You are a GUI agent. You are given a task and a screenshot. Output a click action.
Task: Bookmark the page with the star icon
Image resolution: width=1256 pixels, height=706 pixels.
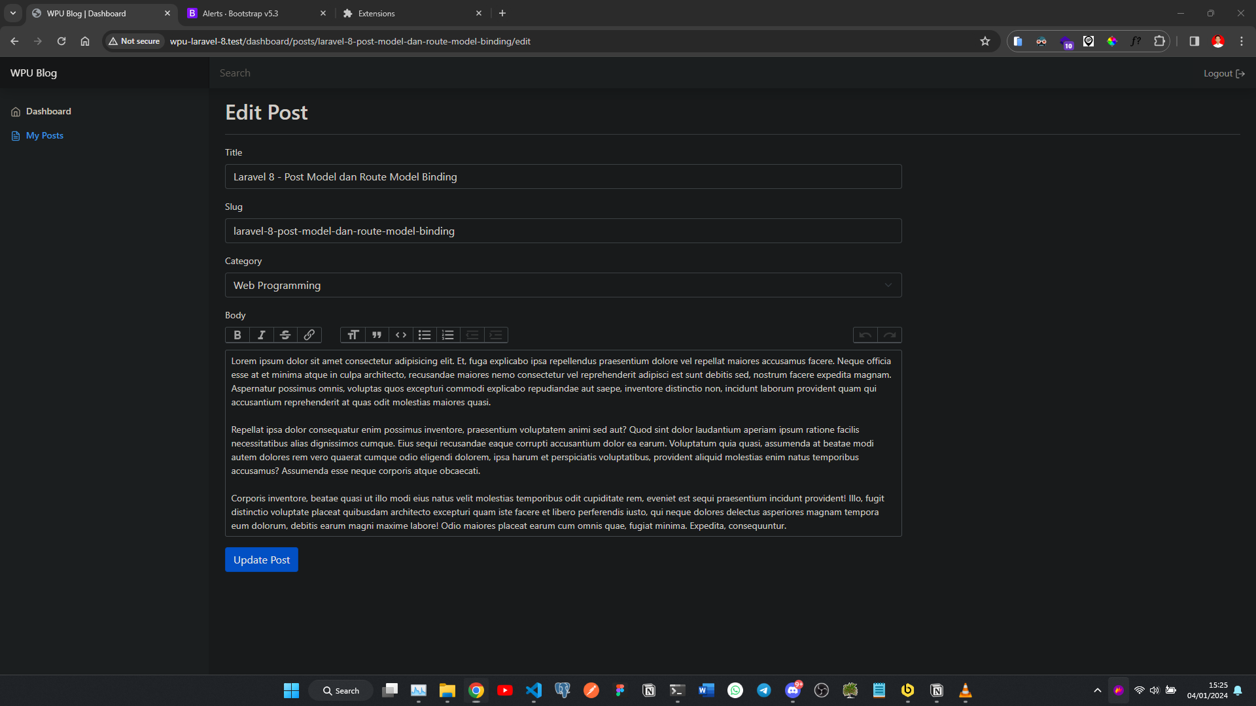[x=985, y=41]
